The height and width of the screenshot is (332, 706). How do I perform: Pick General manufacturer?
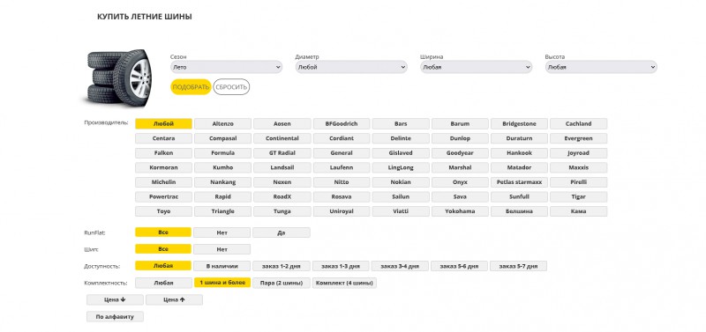pos(342,152)
